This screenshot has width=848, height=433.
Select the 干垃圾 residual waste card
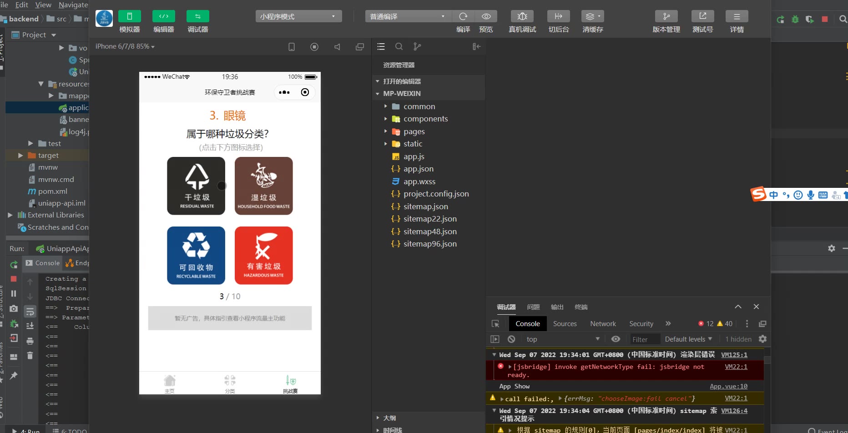[196, 186]
